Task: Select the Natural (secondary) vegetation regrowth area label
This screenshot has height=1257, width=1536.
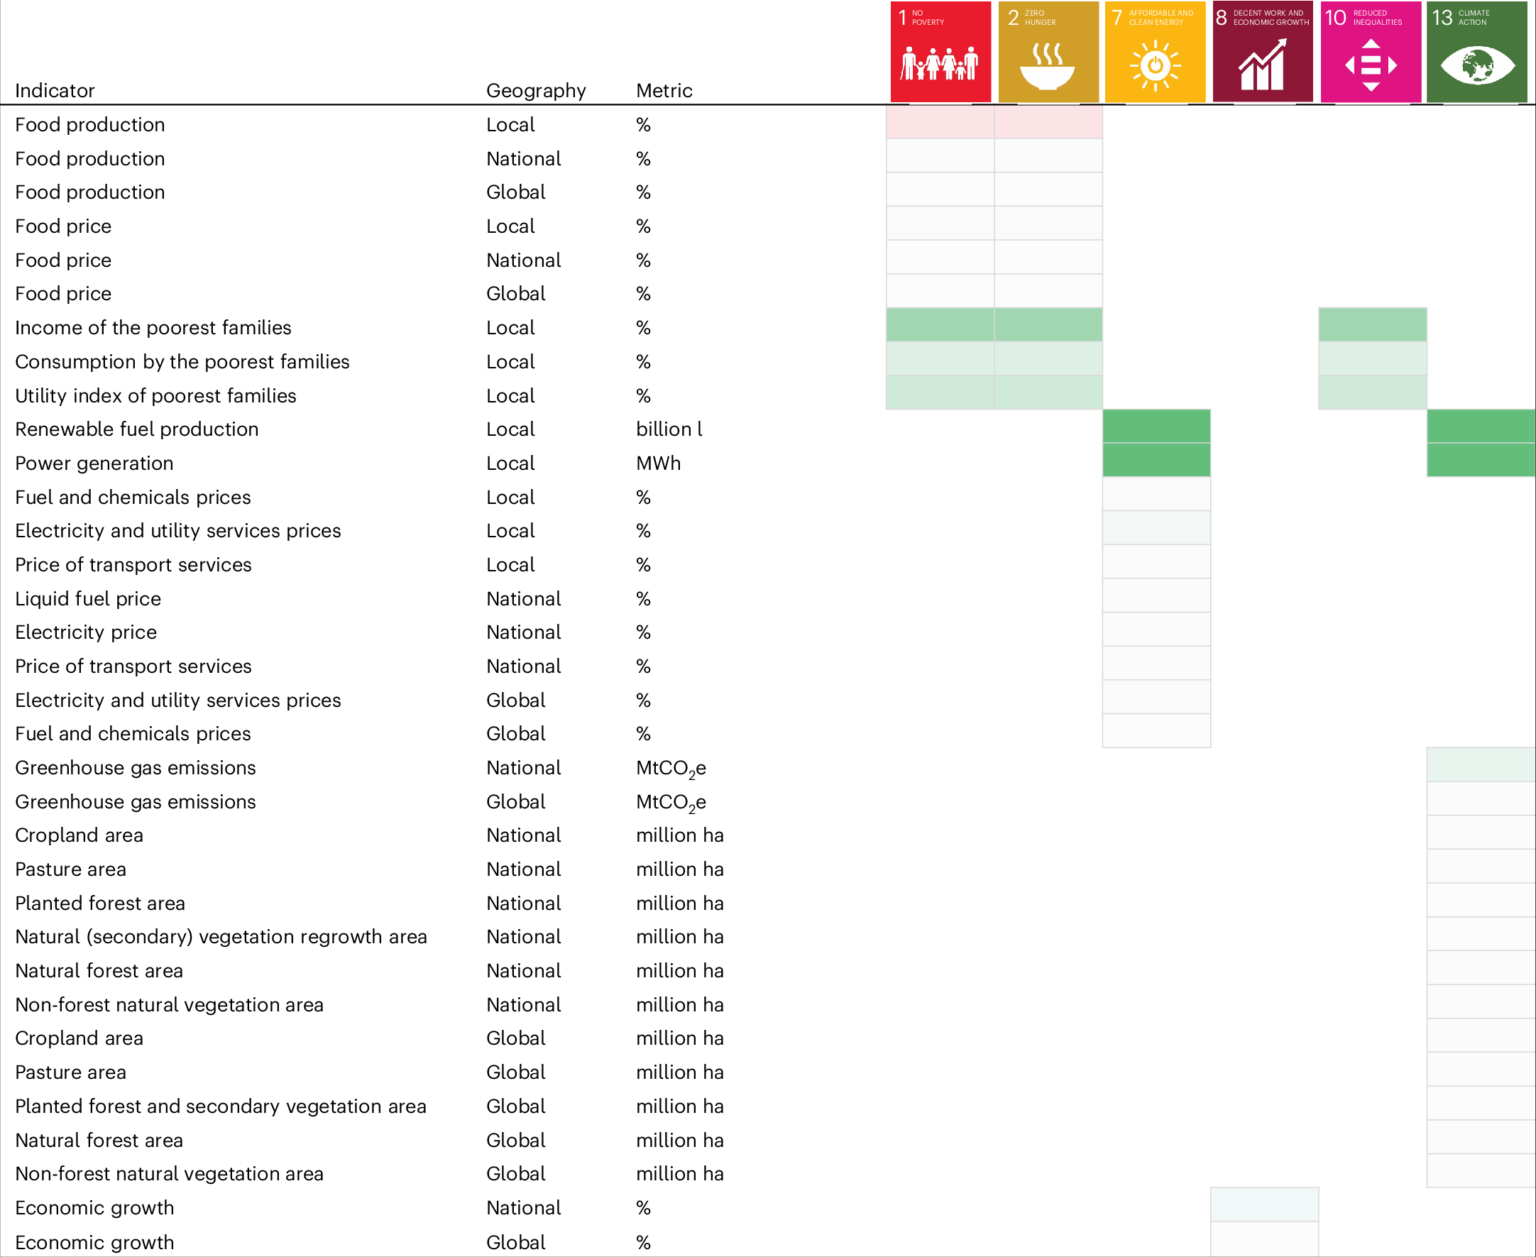Action: [x=221, y=937]
